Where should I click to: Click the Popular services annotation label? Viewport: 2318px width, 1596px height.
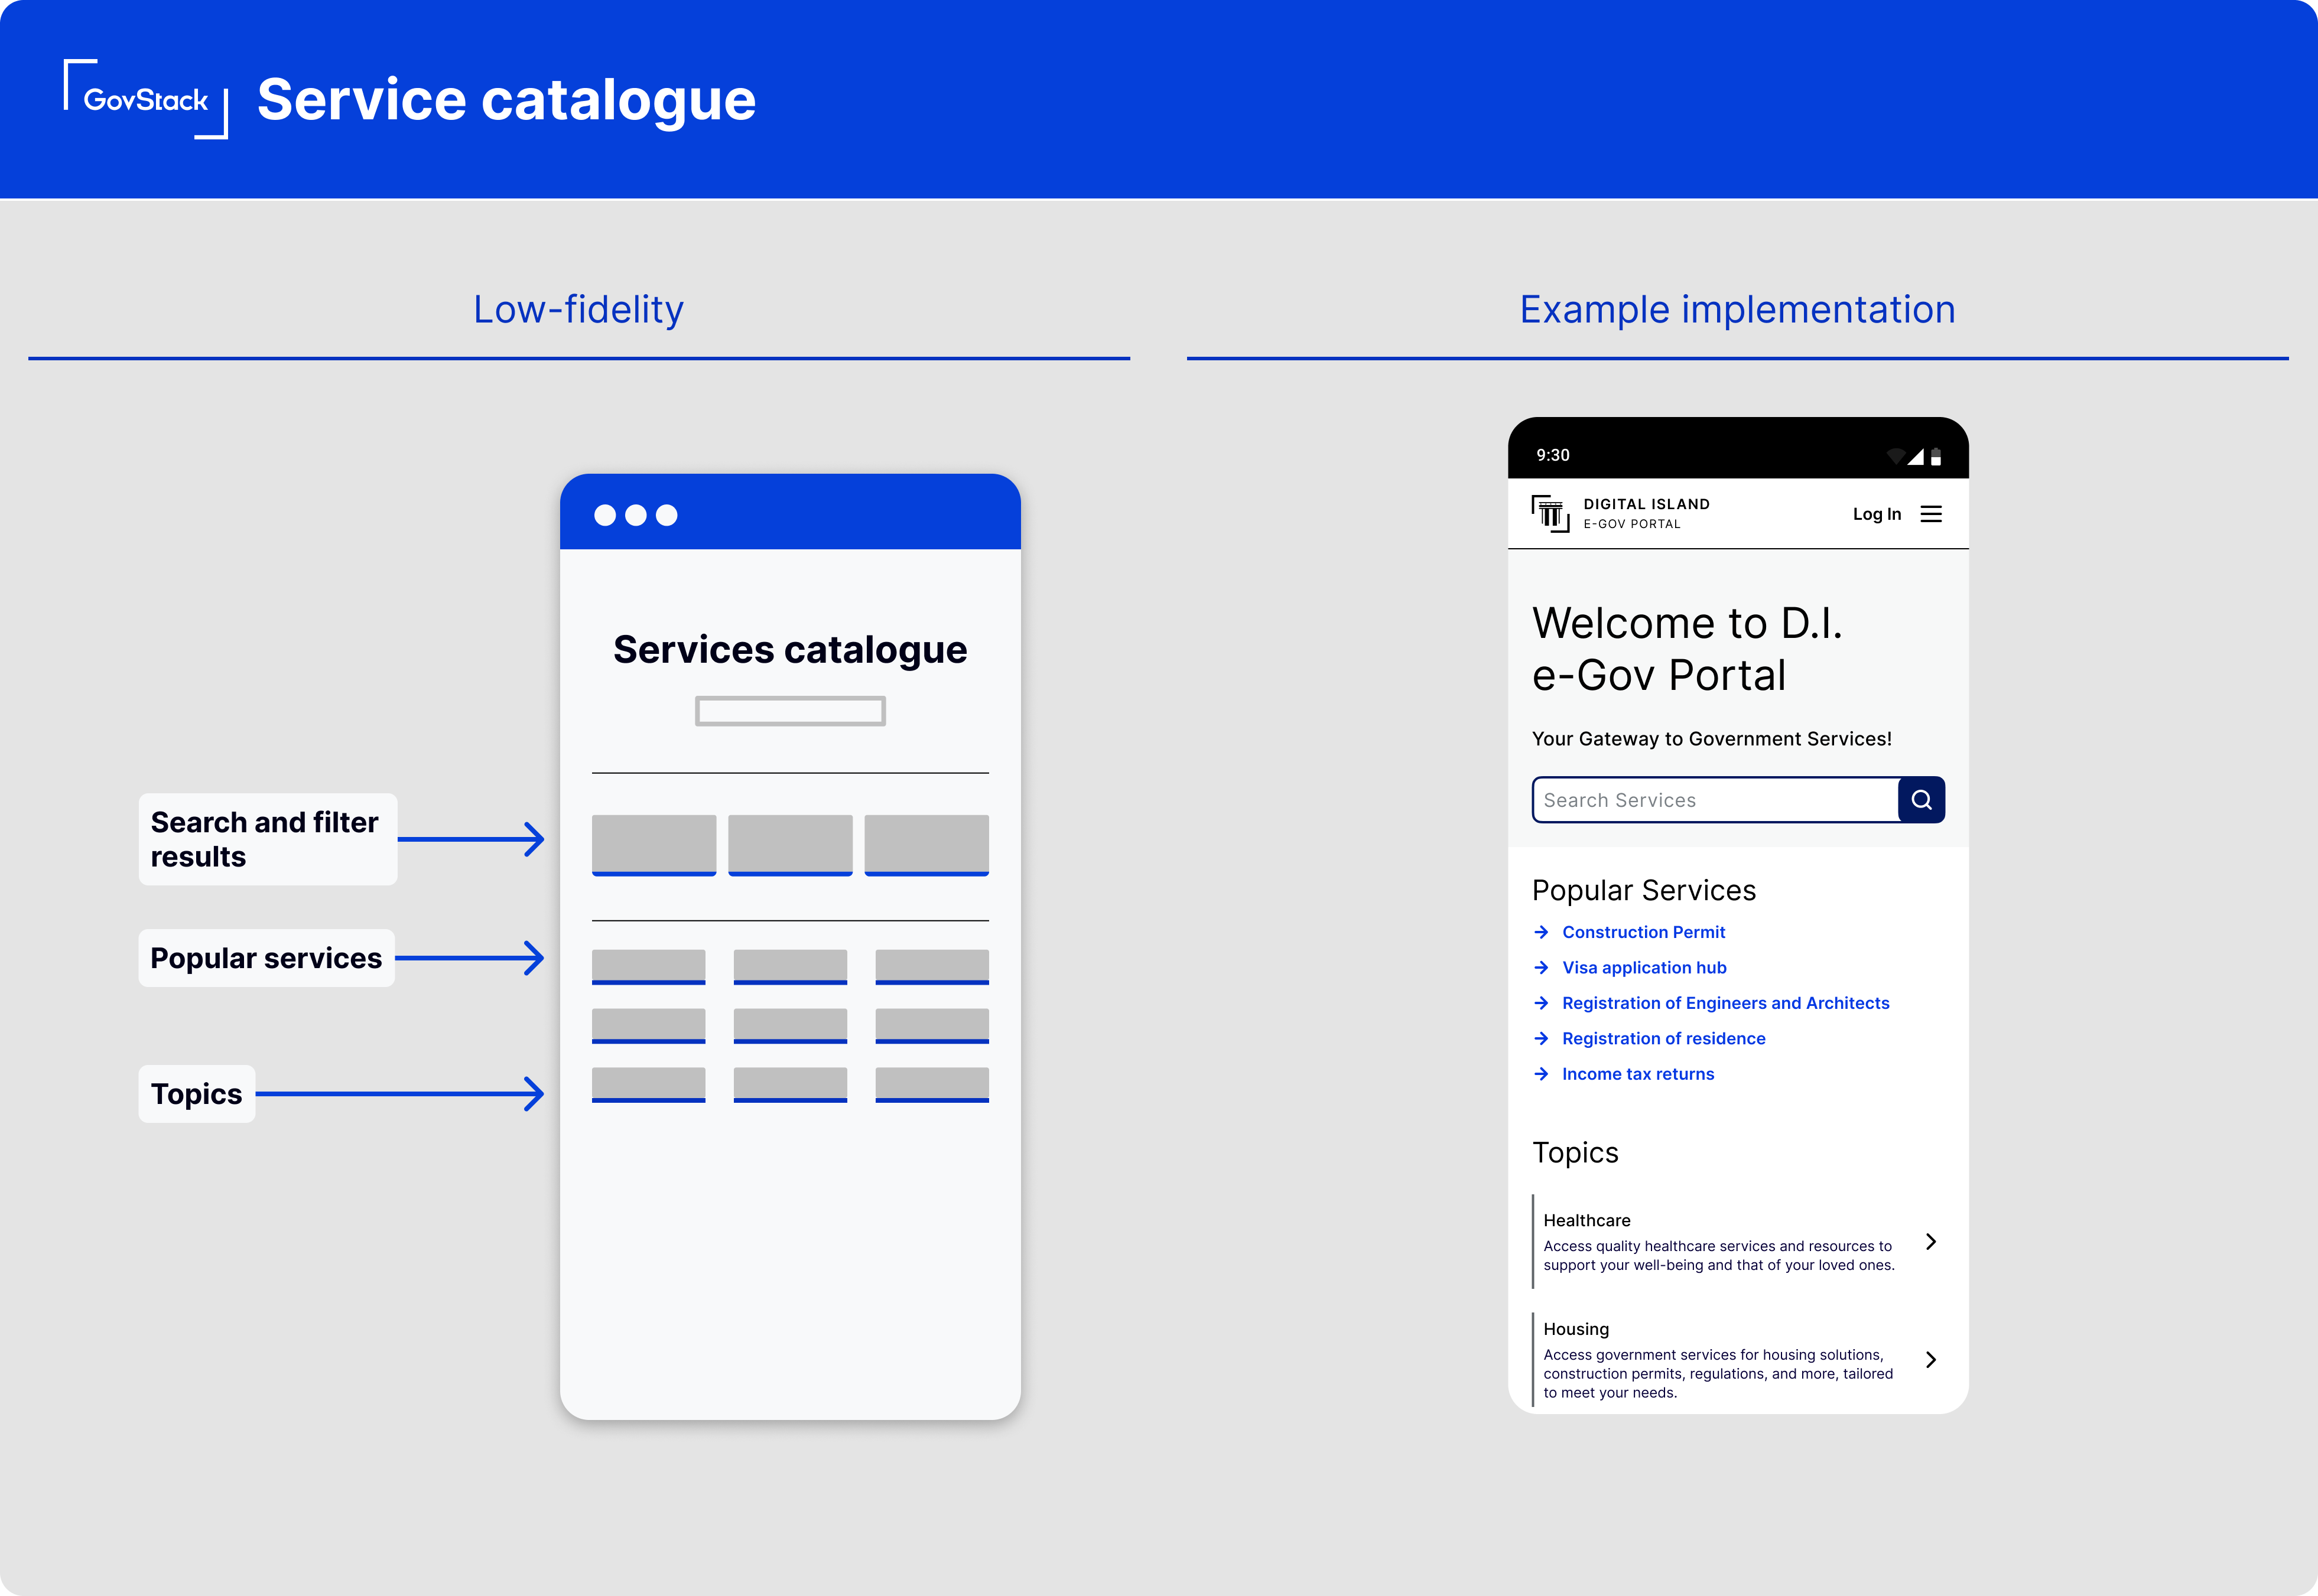pyautogui.click(x=266, y=958)
